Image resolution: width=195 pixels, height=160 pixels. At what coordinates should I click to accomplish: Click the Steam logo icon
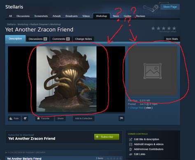point(151,8)
